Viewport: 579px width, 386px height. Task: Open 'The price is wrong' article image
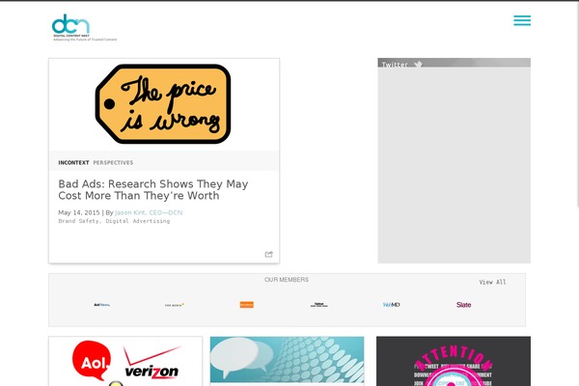tap(163, 104)
